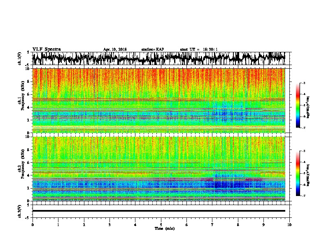326x252 pixels.
Task: Click the time axis tick label "1"
Action: click(x=58, y=225)
